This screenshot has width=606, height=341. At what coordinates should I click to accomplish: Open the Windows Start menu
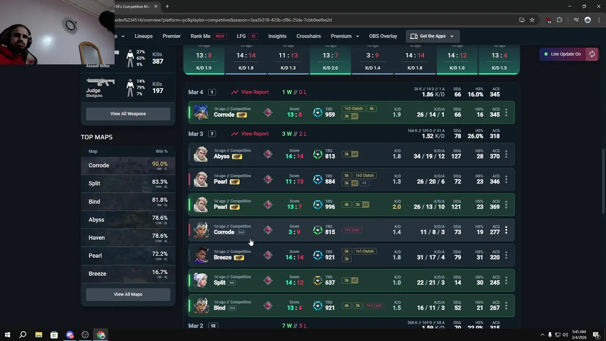tap(7, 335)
